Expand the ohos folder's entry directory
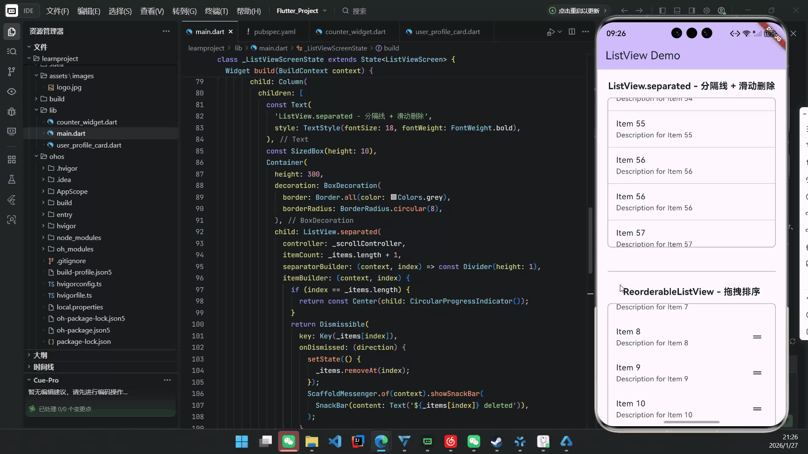808x454 pixels. 64,214
